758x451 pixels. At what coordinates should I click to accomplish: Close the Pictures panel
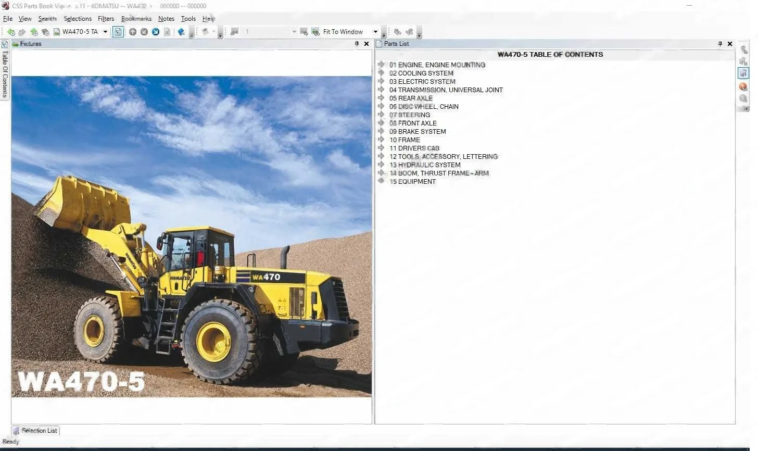pos(367,44)
